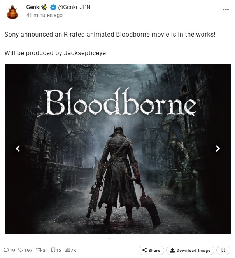
Task: Like the post with heart icon
Action: pos(21,250)
